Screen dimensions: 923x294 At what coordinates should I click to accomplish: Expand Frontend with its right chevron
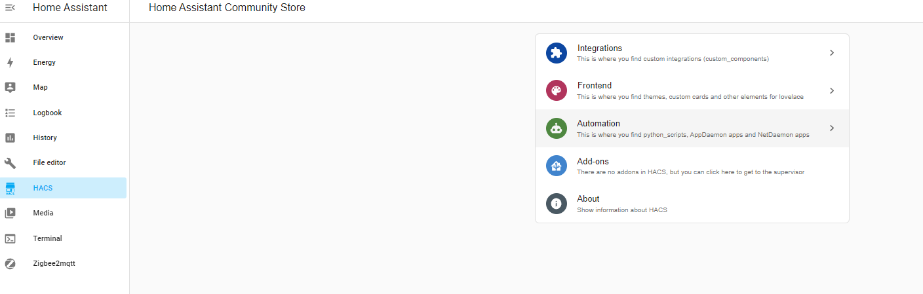pyautogui.click(x=832, y=90)
